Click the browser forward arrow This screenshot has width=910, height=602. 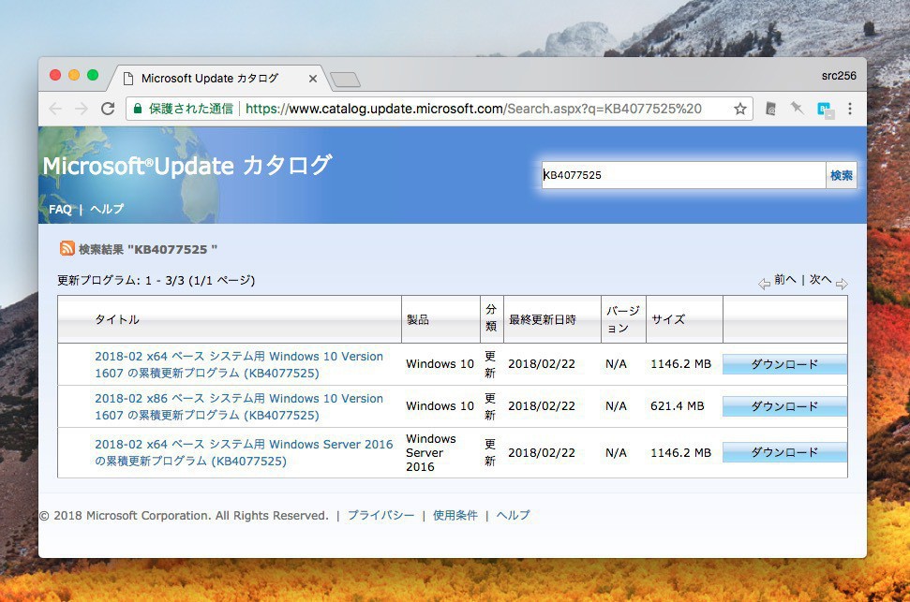point(82,109)
